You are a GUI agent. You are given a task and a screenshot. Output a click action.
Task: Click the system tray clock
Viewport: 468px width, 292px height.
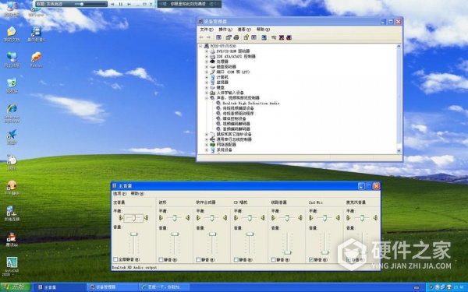(459, 287)
